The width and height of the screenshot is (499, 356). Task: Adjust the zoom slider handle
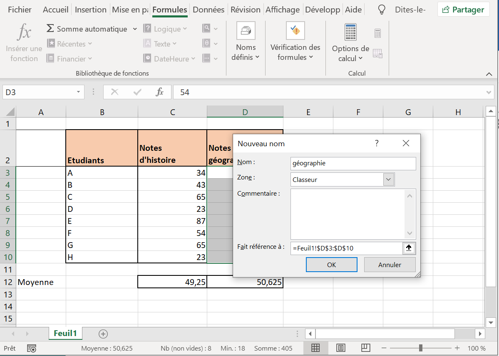tap(421, 348)
